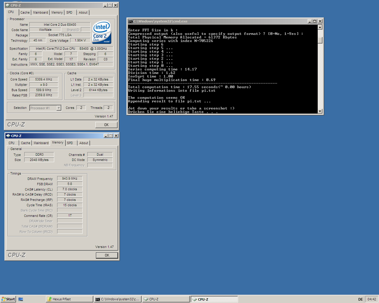Click the CAS# Latency value 7.0 clocks
This screenshot has width=379, height=303.
(70, 189)
